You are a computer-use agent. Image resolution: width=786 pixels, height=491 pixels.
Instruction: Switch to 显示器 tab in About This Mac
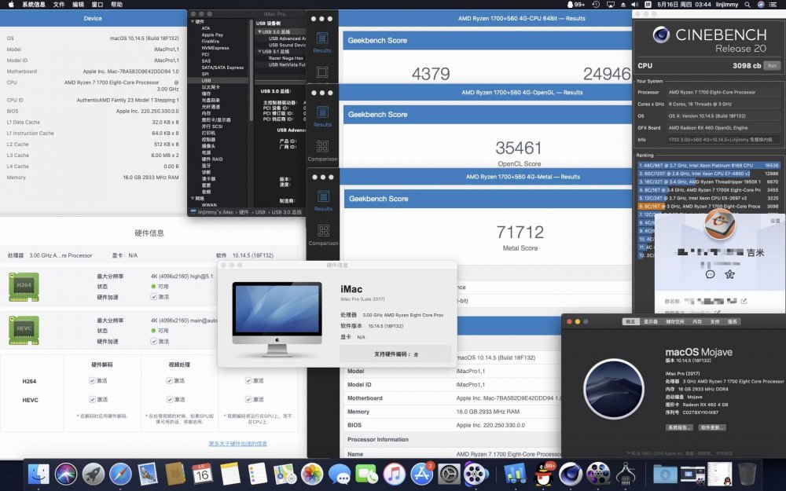tap(651, 321)
